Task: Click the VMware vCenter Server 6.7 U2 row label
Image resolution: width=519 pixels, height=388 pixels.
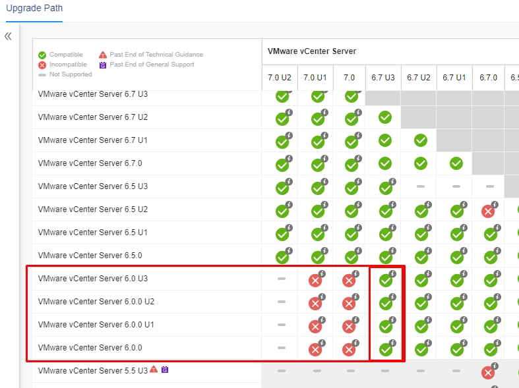Action: click(x=93, y=117)
